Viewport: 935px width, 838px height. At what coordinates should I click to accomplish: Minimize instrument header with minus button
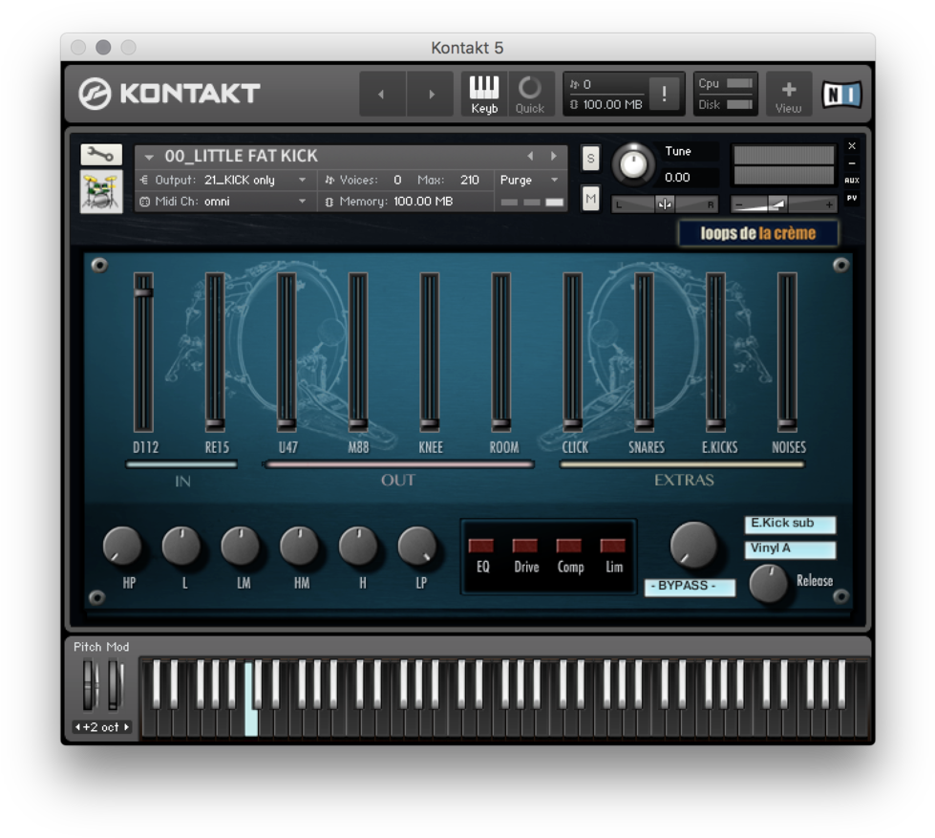(852, 162)
